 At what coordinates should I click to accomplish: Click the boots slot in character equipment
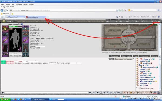click(x=26, y=54)
